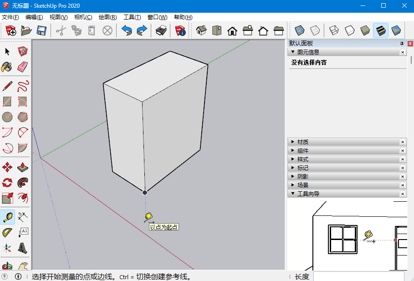Enable X-ray face style
This screenshot has width=414, height=281.
(300, 31)
